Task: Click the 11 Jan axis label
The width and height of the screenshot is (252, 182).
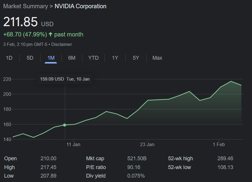Action: click(x=74, y=144)
